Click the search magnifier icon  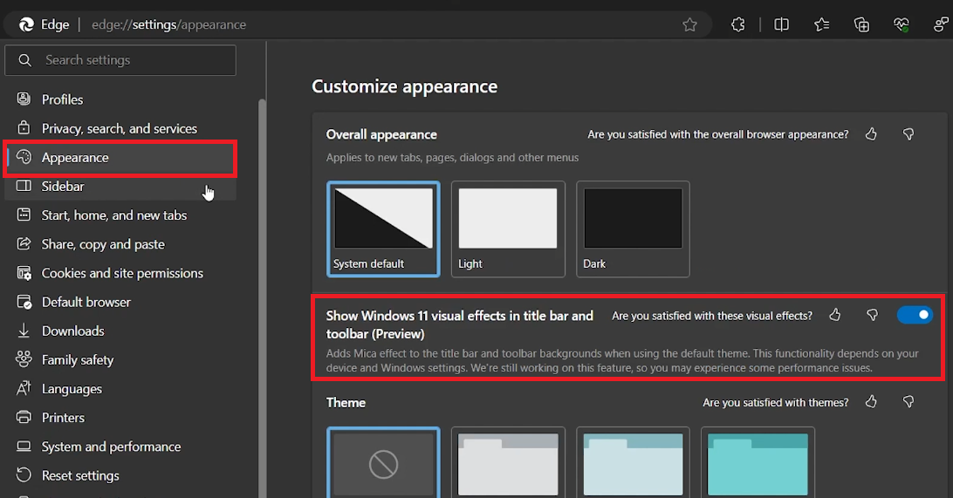tap(25, 60)
